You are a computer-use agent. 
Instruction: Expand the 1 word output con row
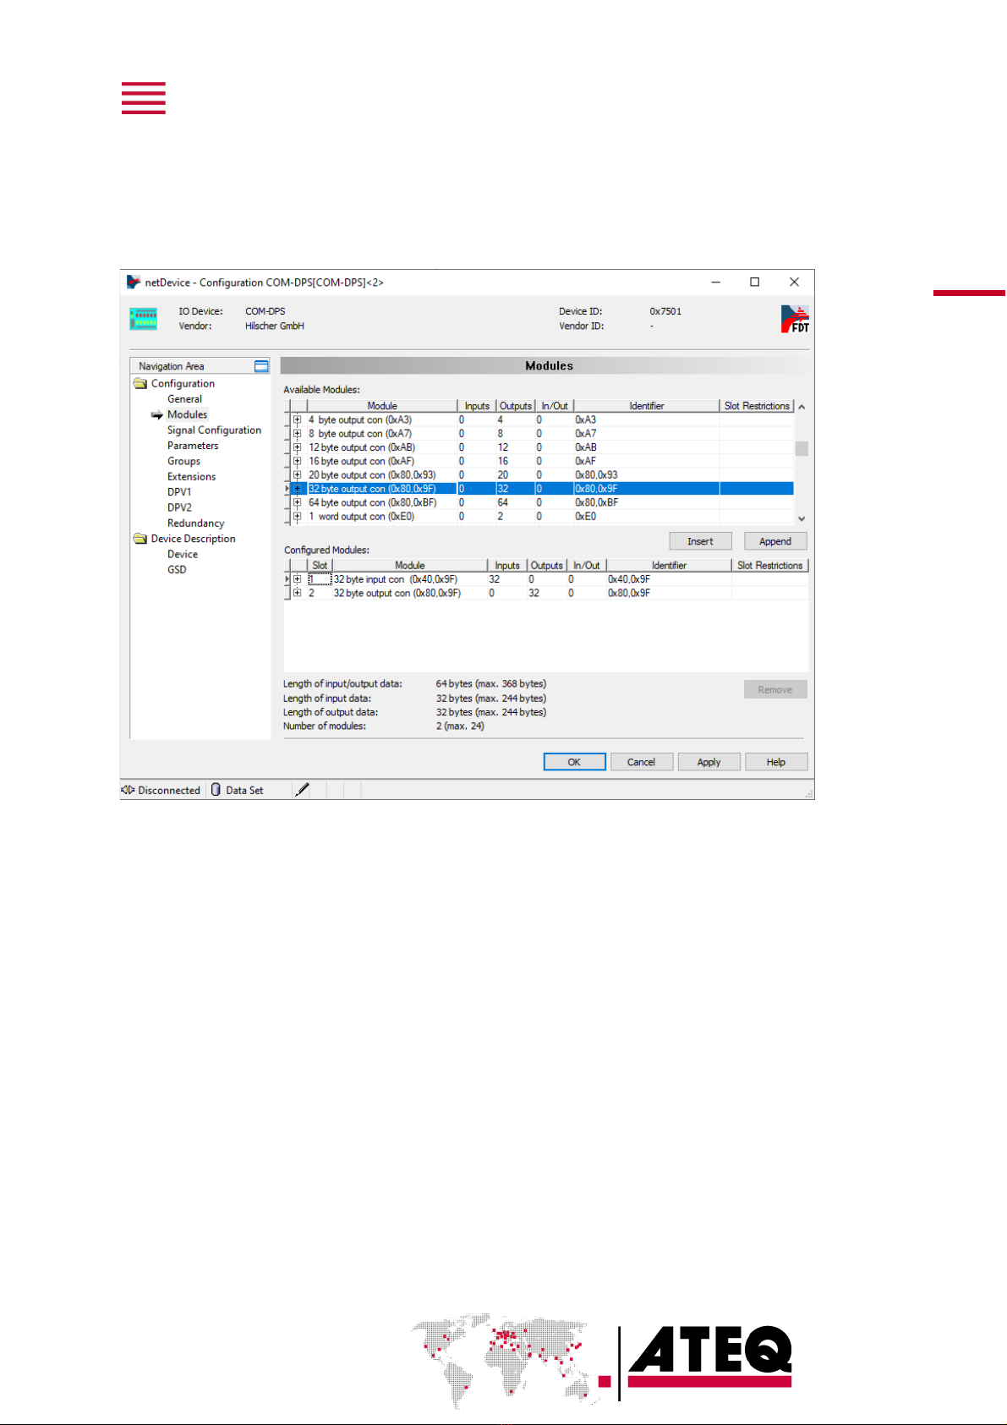coord(297,517)
